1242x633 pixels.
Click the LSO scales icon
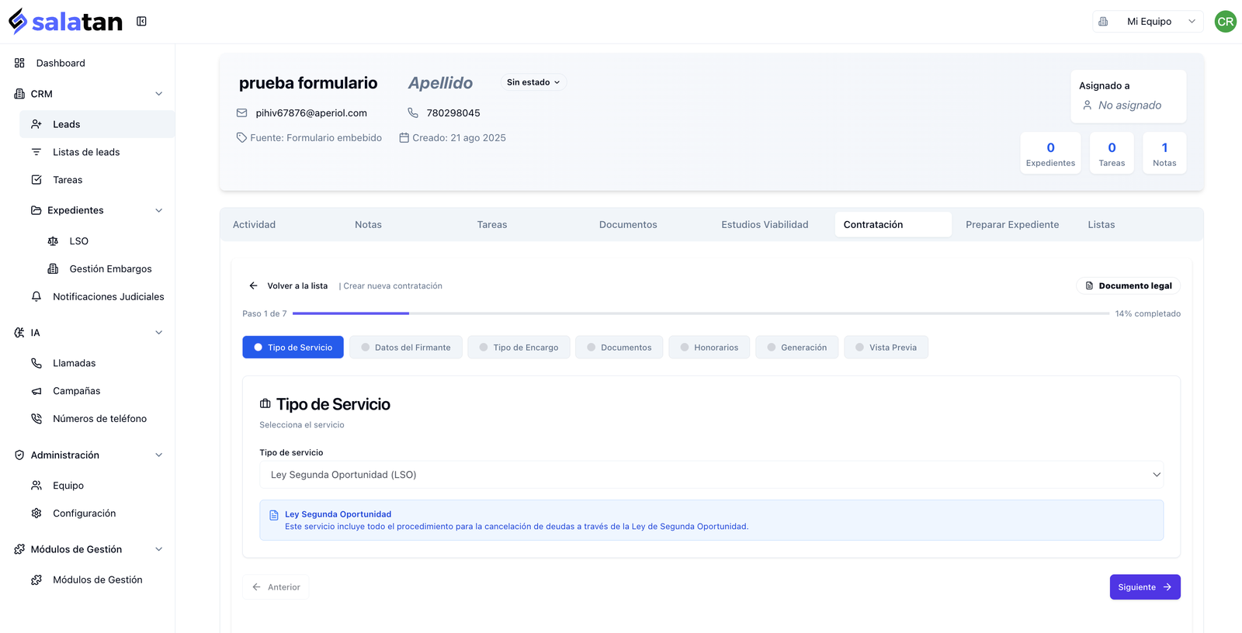tap(53, 241)
